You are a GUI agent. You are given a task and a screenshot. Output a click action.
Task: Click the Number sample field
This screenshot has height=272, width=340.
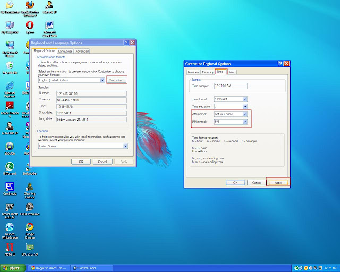91,93
